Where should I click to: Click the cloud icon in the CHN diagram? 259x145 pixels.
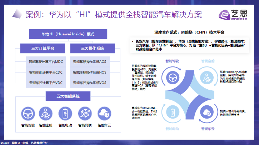tap(206, 112)
